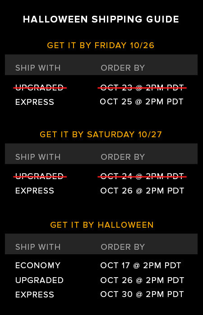Screen dimensions: 203x315
Task: Select Upgraded option in Halloween section
Action: [x=40, y=280]
